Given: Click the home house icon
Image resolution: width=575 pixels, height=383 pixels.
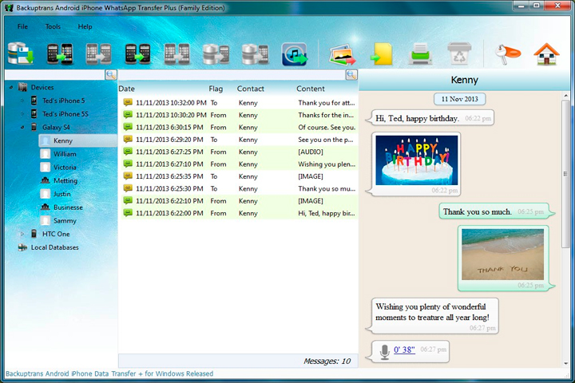Looking at the screenshot, I should (546, 54).
